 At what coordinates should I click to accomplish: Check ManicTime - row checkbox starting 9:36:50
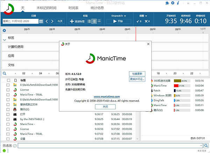(8, 124)
